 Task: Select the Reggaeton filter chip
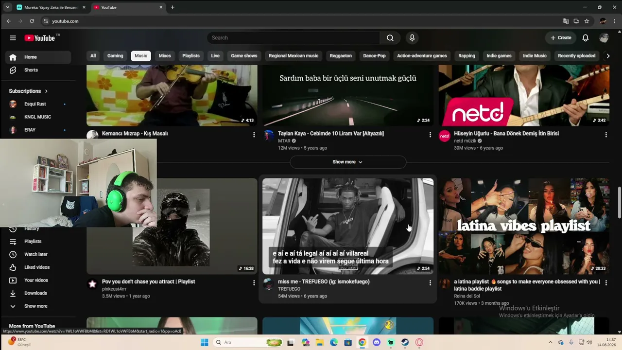341,56
